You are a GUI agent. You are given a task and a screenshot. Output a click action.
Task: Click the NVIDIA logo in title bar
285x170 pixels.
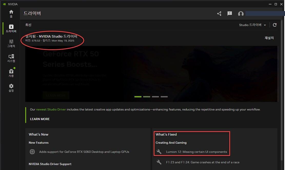(4, 4)
